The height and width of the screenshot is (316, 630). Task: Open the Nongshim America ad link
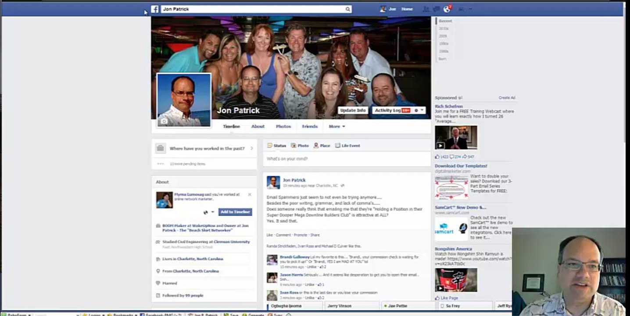pos(453,249)
